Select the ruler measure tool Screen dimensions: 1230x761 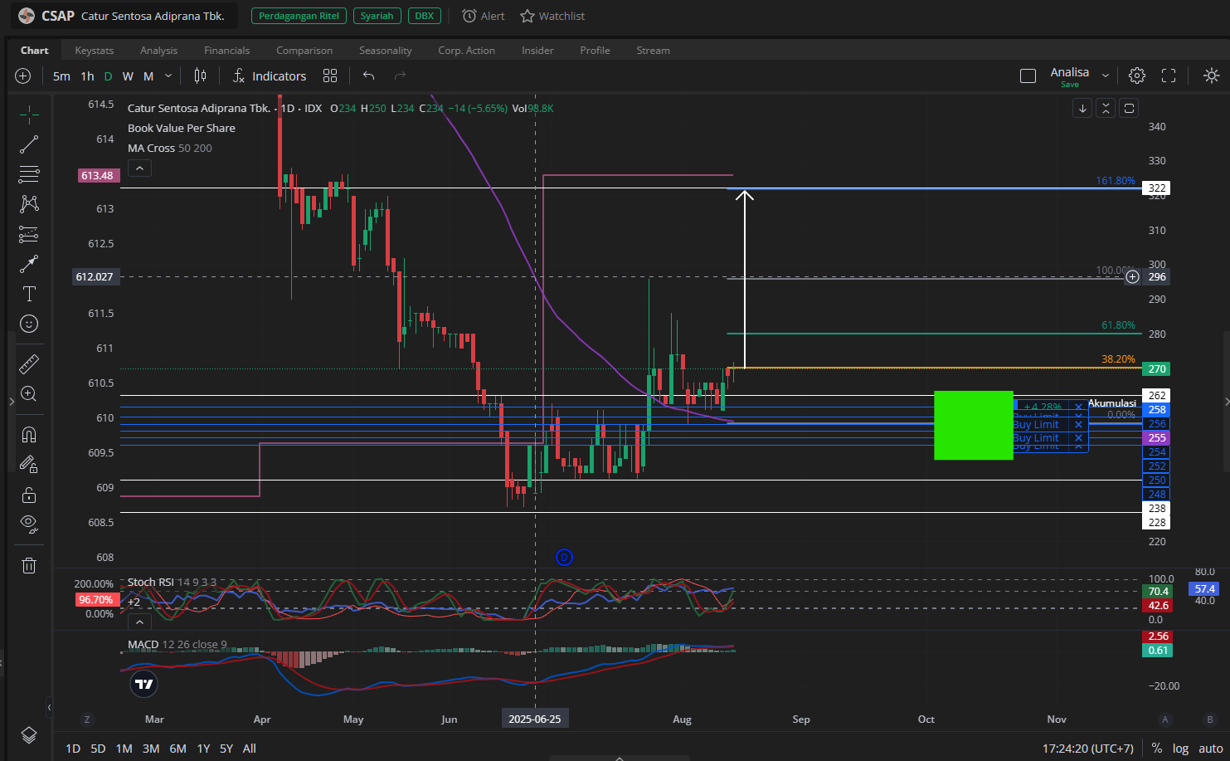(x=29, y=363)
